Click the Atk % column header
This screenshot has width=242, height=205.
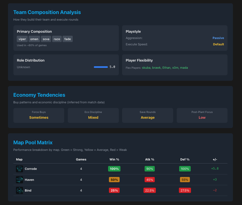(x=150, y=159)
